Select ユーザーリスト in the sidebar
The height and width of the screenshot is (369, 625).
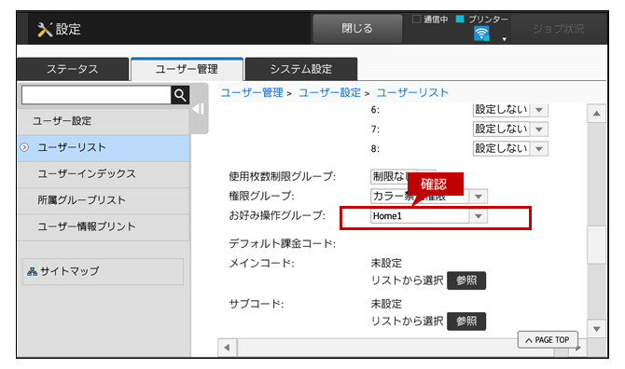pyautogui.click(x=103, y=147)
